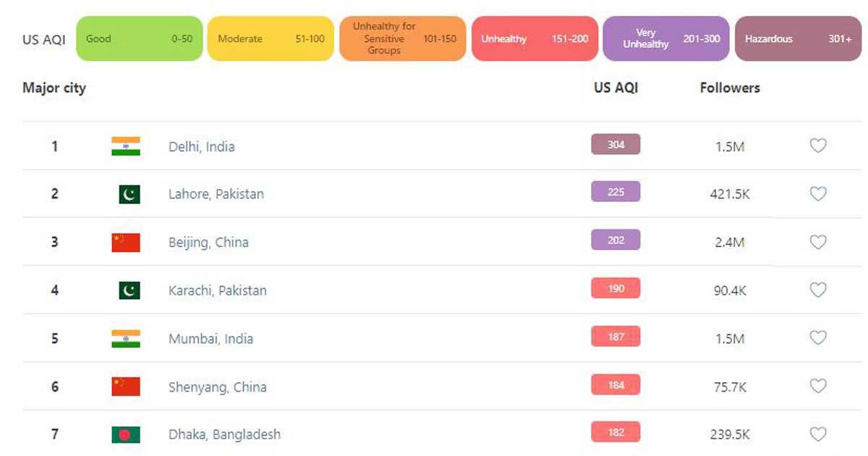Click the 304 AQI badge for Delhi
Screen dimensions: 868x456
[x=616, y=145]
